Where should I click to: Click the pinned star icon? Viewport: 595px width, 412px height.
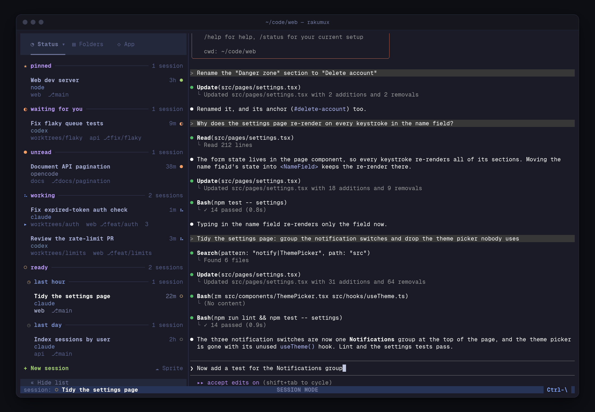tap(25, 66)
